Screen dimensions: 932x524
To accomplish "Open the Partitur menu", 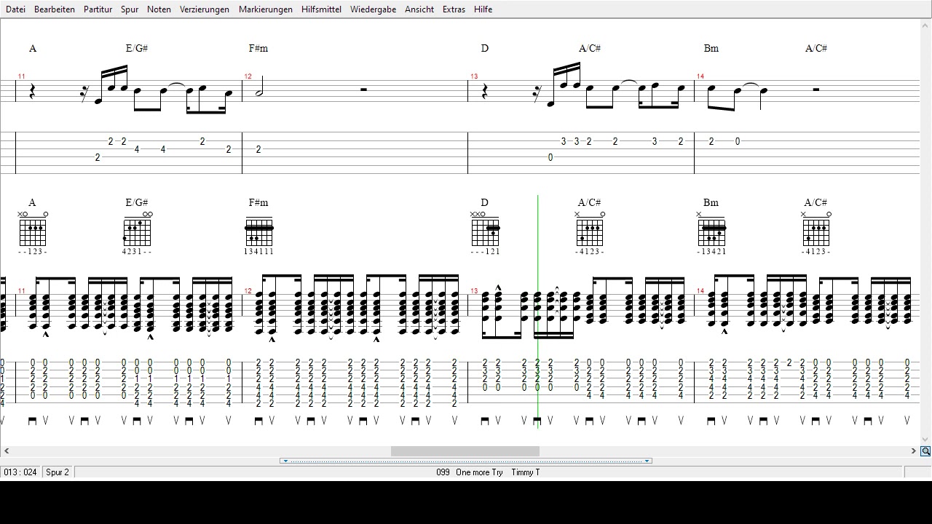I will point(98,9).
